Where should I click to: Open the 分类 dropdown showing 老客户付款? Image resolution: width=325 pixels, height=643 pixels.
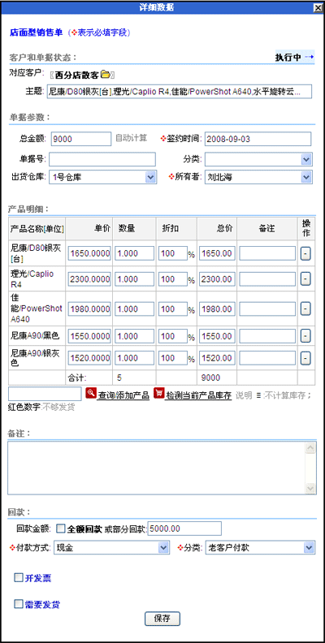coord(261,547)
